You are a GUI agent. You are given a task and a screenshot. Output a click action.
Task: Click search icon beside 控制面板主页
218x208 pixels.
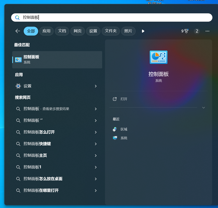pos(18,155)
